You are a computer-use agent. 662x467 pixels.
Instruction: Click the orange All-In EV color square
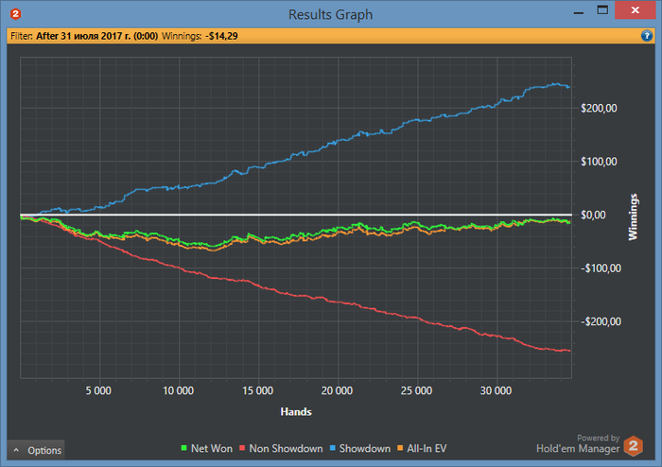[x=400, y=448]
